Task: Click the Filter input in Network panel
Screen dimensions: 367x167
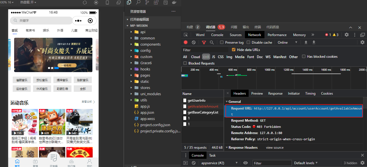Action: coord(205,50)
